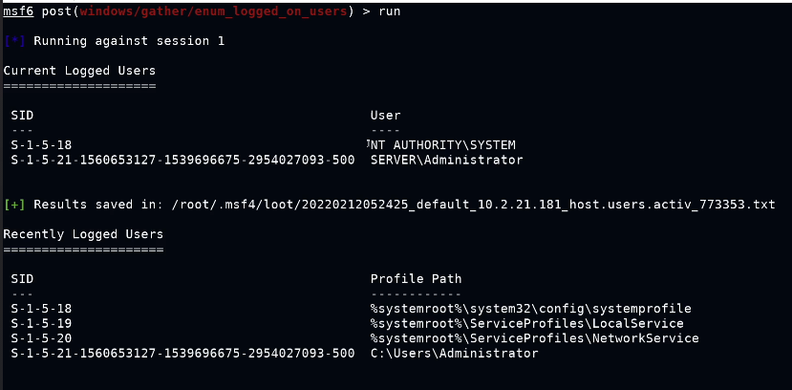Click the S-1-5-20 SID entry

pyautogui.click(x=41, y=338)
